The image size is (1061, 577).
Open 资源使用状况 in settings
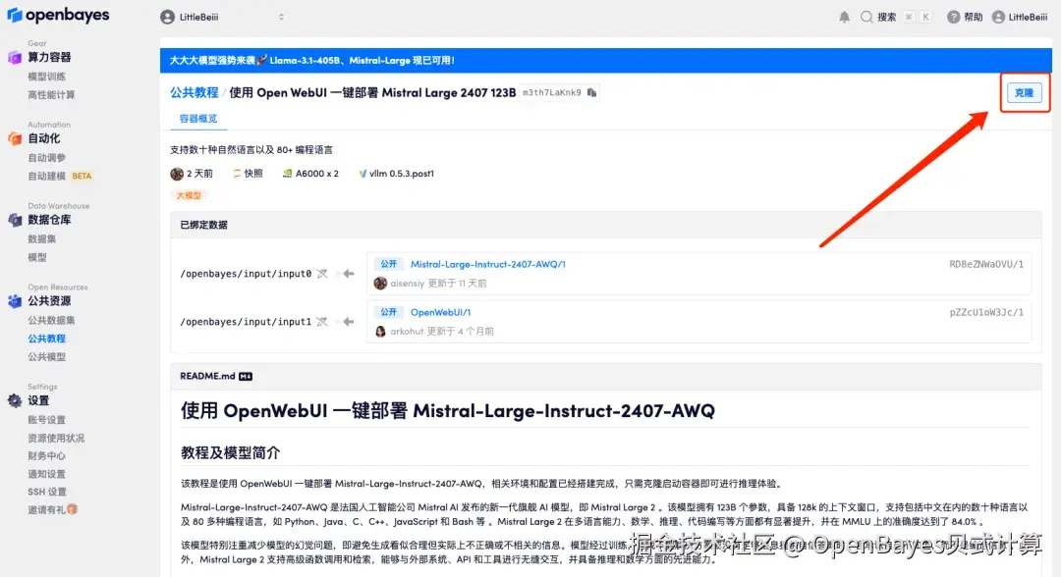56,438
